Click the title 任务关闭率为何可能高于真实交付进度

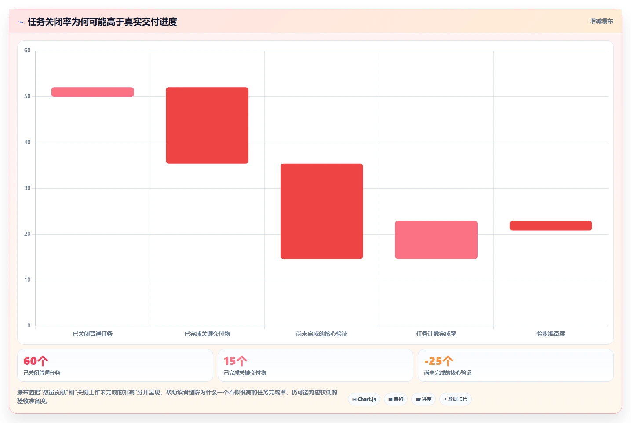pyautogui.click(x=102, y=22)
